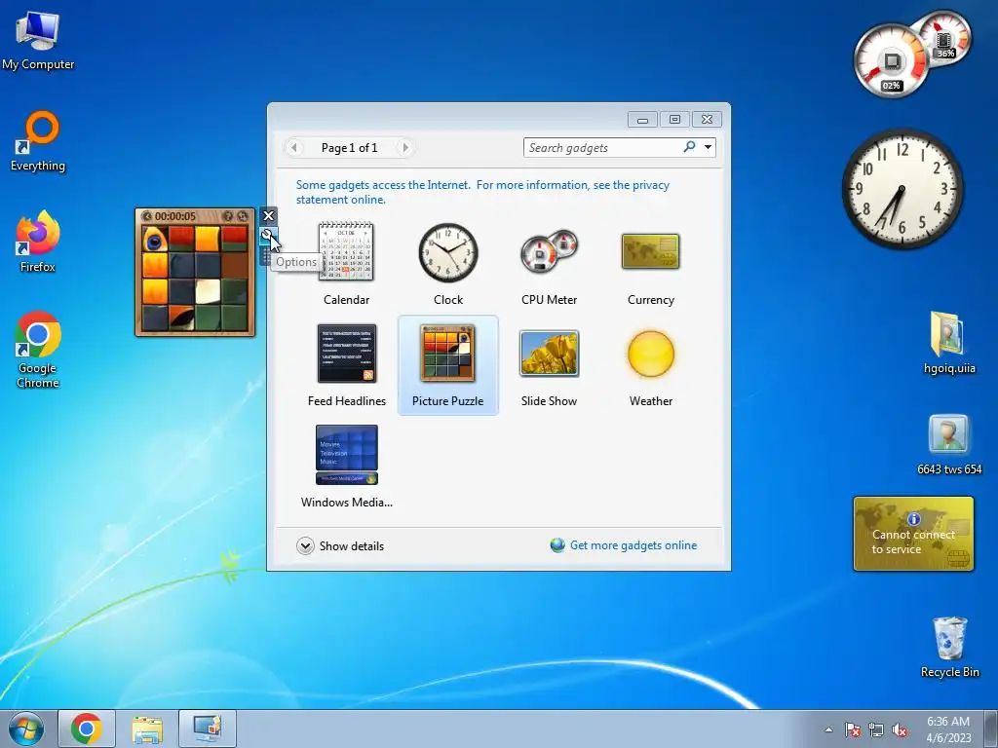This screenshot has width=998, height=748.
Task: Click the Show desktop strip on taskbar
Action: pyautogui.click(x=991, y=729)
